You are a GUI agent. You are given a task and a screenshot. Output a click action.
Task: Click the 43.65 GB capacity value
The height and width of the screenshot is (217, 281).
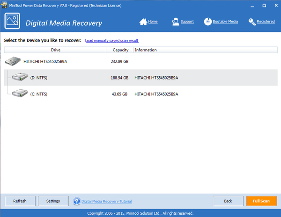[119, 94]
